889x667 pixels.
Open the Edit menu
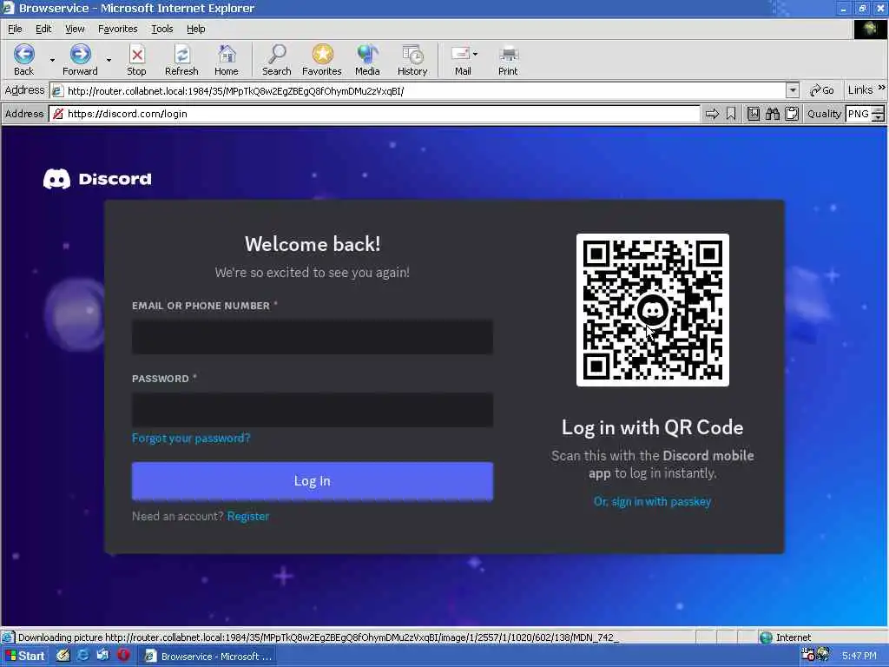pyautogui.click(x=43, y=29)
